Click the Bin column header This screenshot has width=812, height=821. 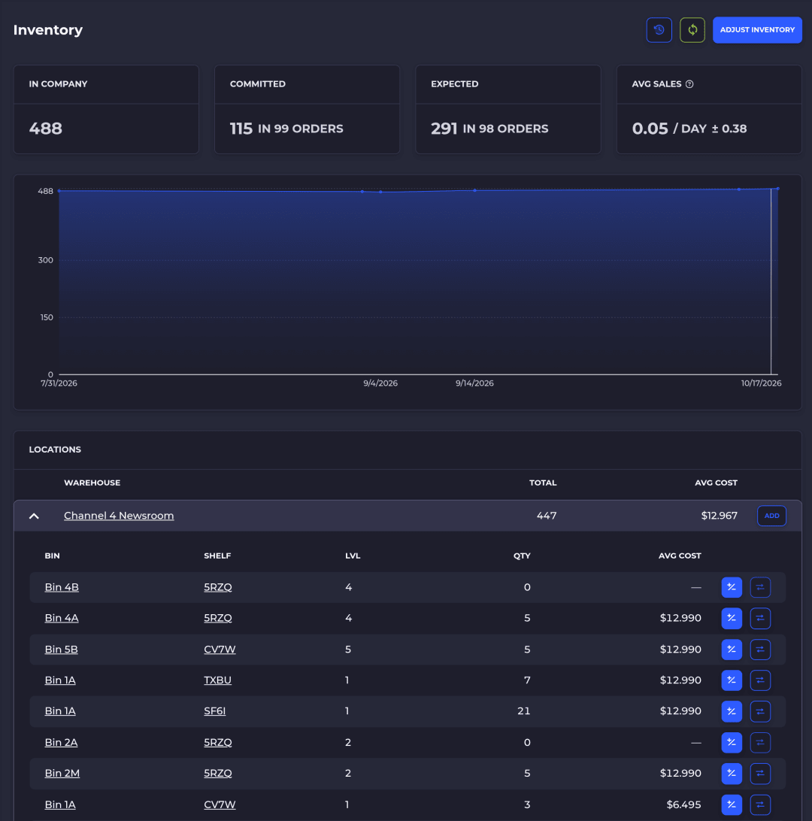click(x=53, y=556)
